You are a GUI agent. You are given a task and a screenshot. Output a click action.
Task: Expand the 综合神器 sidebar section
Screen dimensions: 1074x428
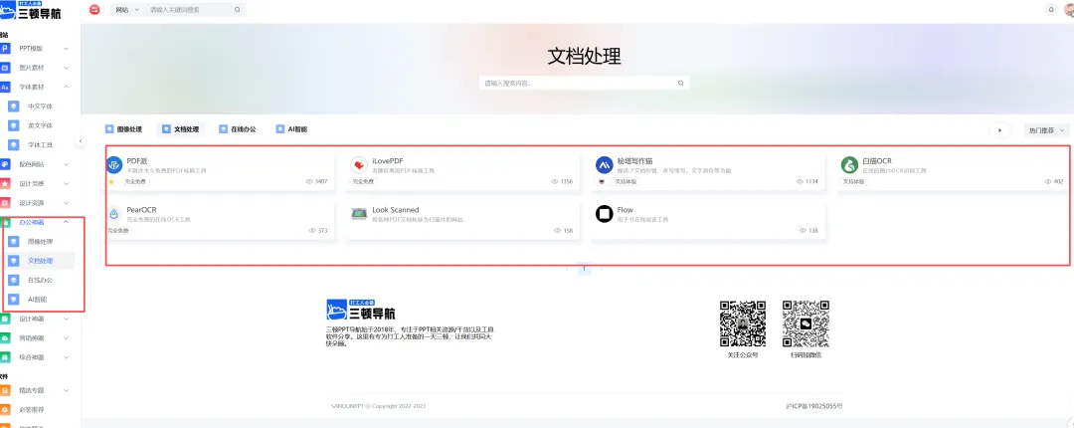click(x=67, y=357)
